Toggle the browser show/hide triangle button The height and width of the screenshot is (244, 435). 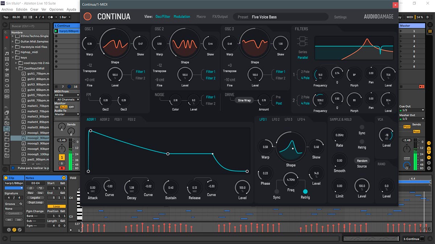pos(5,25)
